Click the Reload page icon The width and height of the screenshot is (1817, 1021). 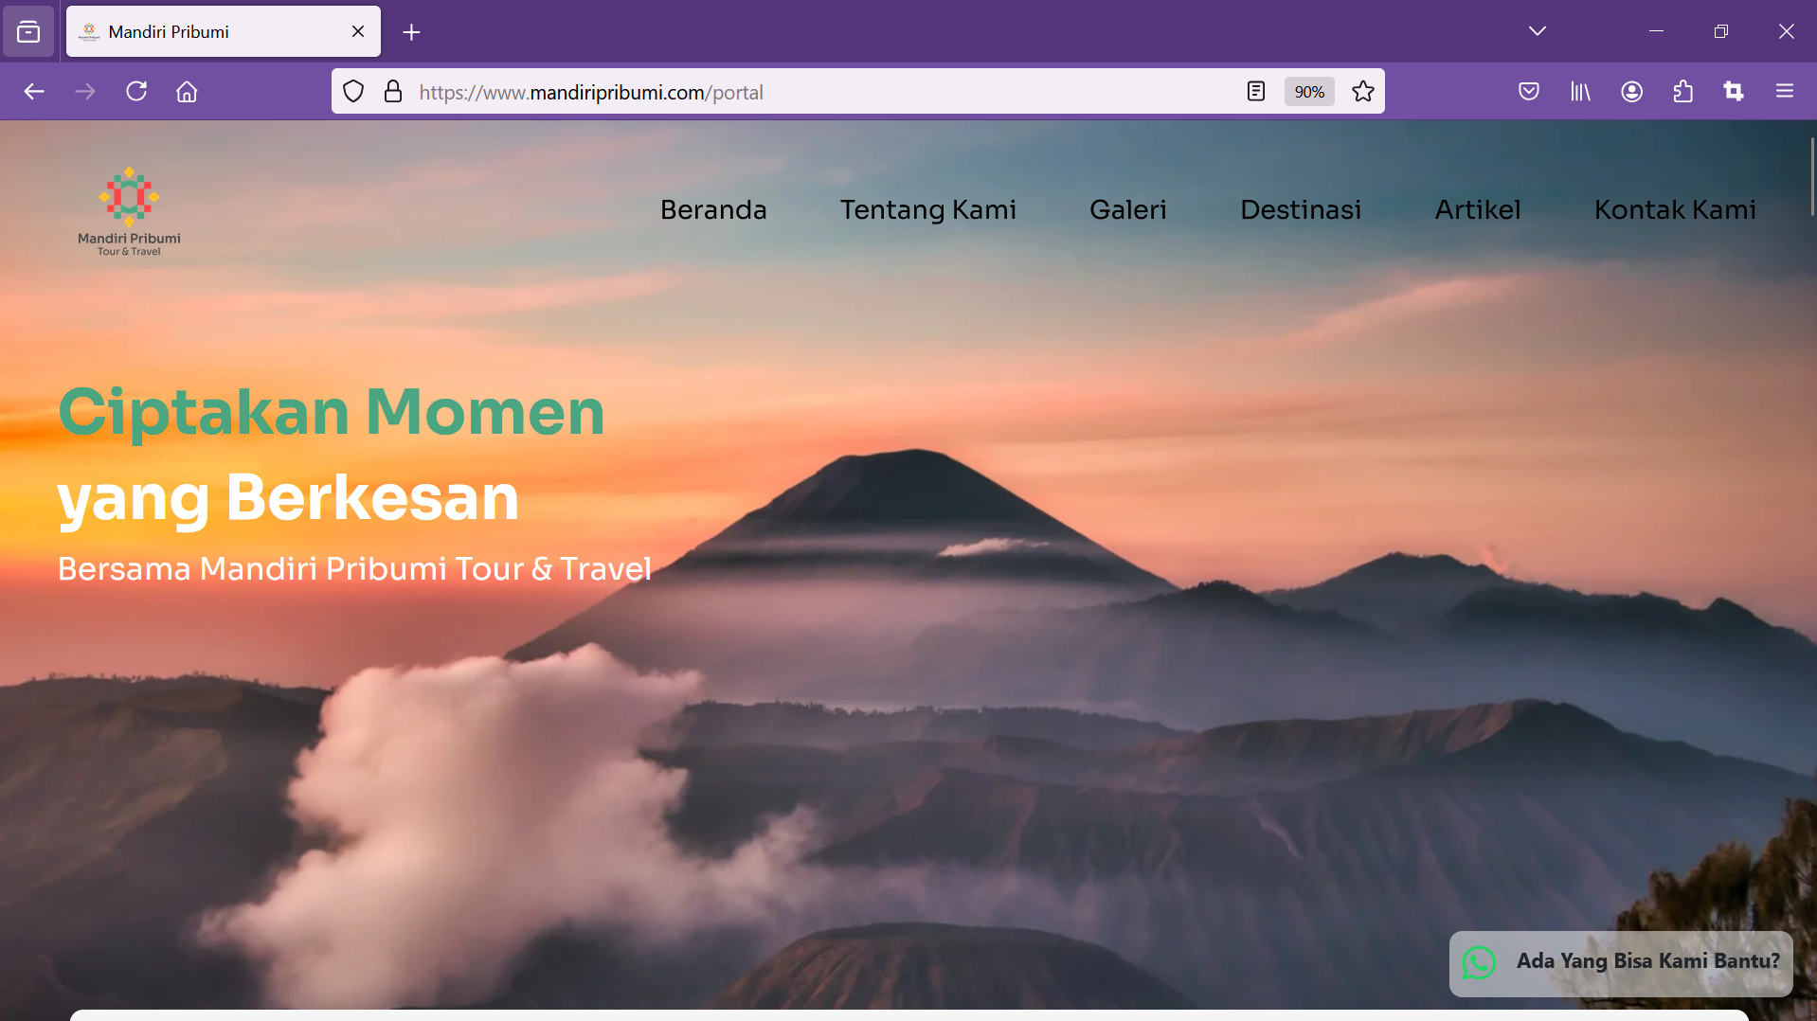136,92
